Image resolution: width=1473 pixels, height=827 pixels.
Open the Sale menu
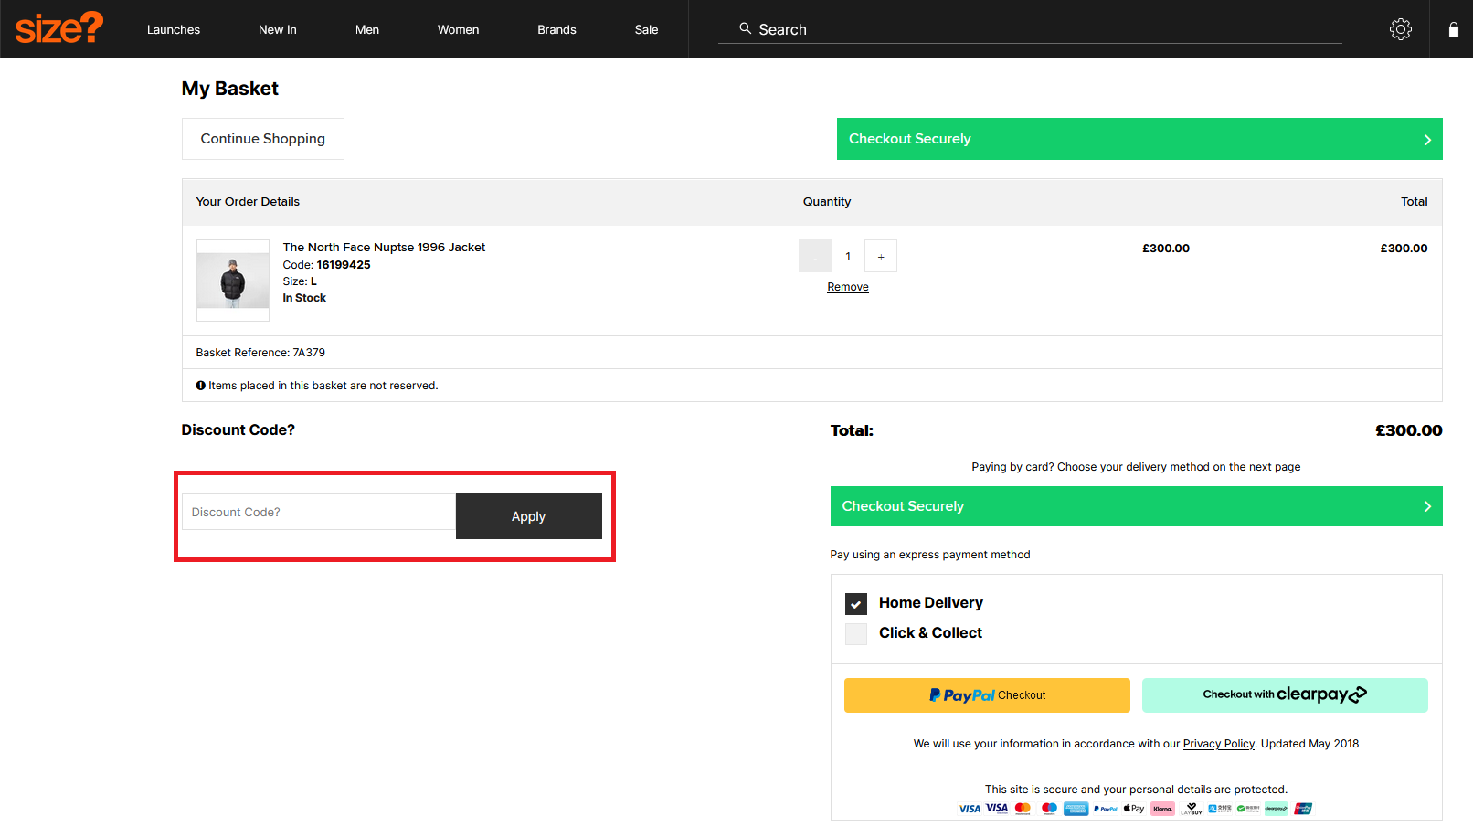(x=647, y=29)
